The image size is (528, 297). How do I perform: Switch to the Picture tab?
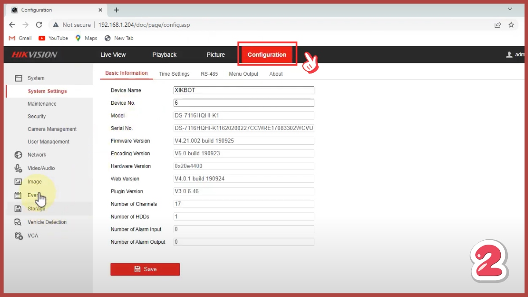(x=216, y=55)
